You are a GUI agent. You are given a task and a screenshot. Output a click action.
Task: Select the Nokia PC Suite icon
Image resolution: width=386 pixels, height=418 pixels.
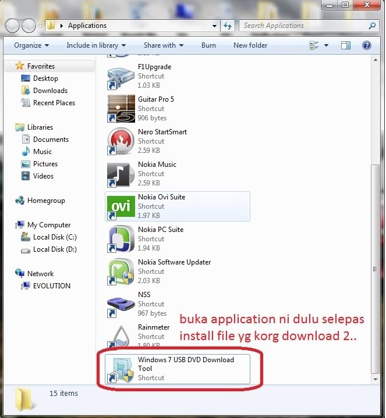[x=121, y=239]
